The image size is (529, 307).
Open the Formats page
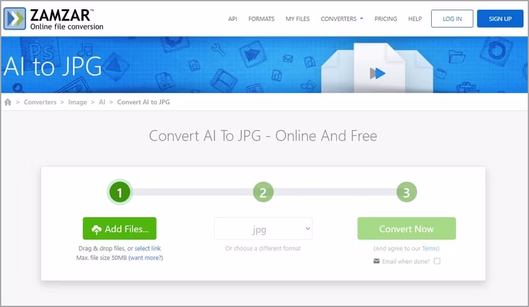click(261, 19)
